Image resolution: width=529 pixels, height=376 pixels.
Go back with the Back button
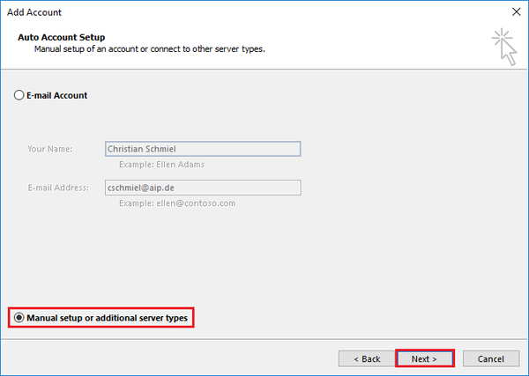pyautogui.click(x=366, y=358)
